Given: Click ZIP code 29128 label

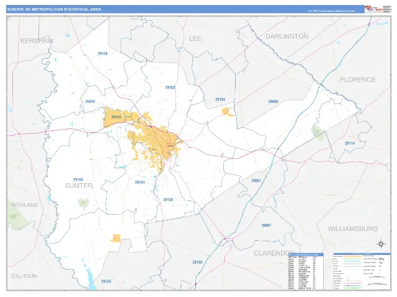Looking at the screenshot, I should point(102,54).
